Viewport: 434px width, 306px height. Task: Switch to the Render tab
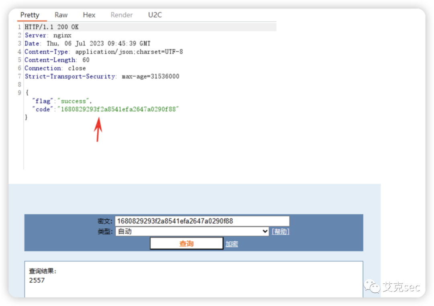[121, 15]
